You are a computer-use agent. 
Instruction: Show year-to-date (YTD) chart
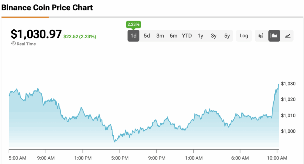(x=187, y=36)
